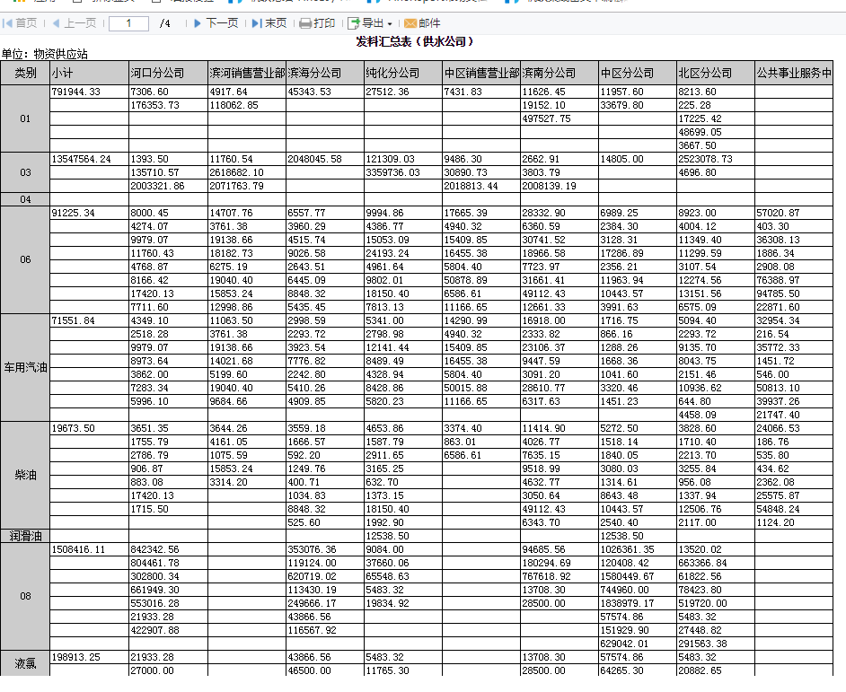Click subtotal value 19673.50

pos(74,428)
